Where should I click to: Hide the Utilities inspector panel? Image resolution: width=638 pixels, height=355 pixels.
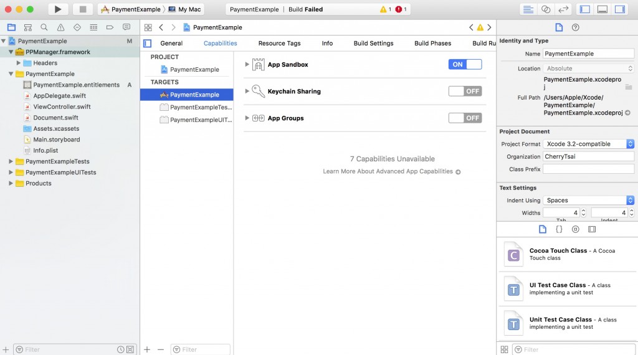click(620, 9)
